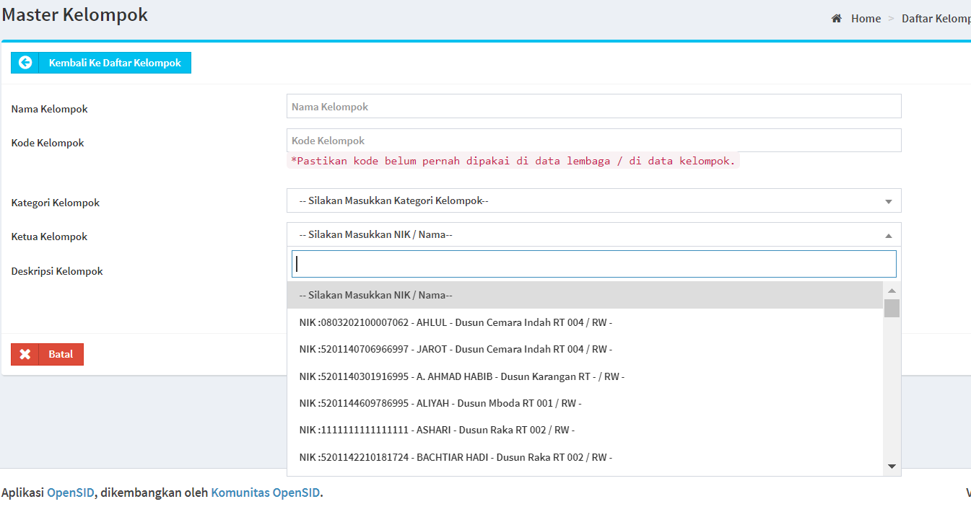Click the X icon inside Batal button
The image size is (971, 530).
[x=25, y=354]
